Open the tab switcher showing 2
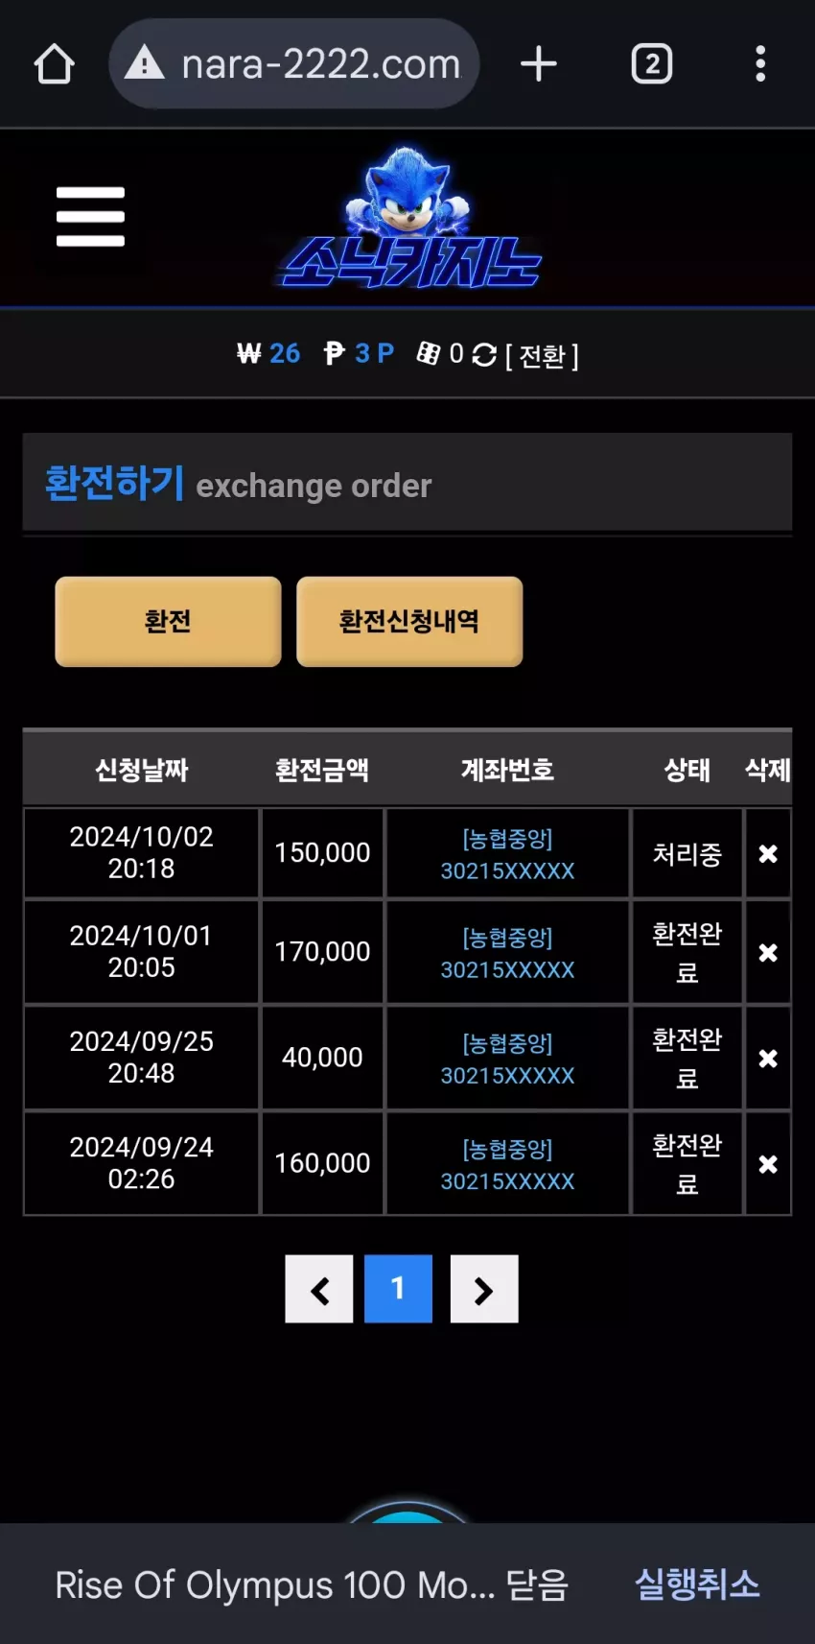The width and height of the screenshot is (815, 1644). (652, 64)
